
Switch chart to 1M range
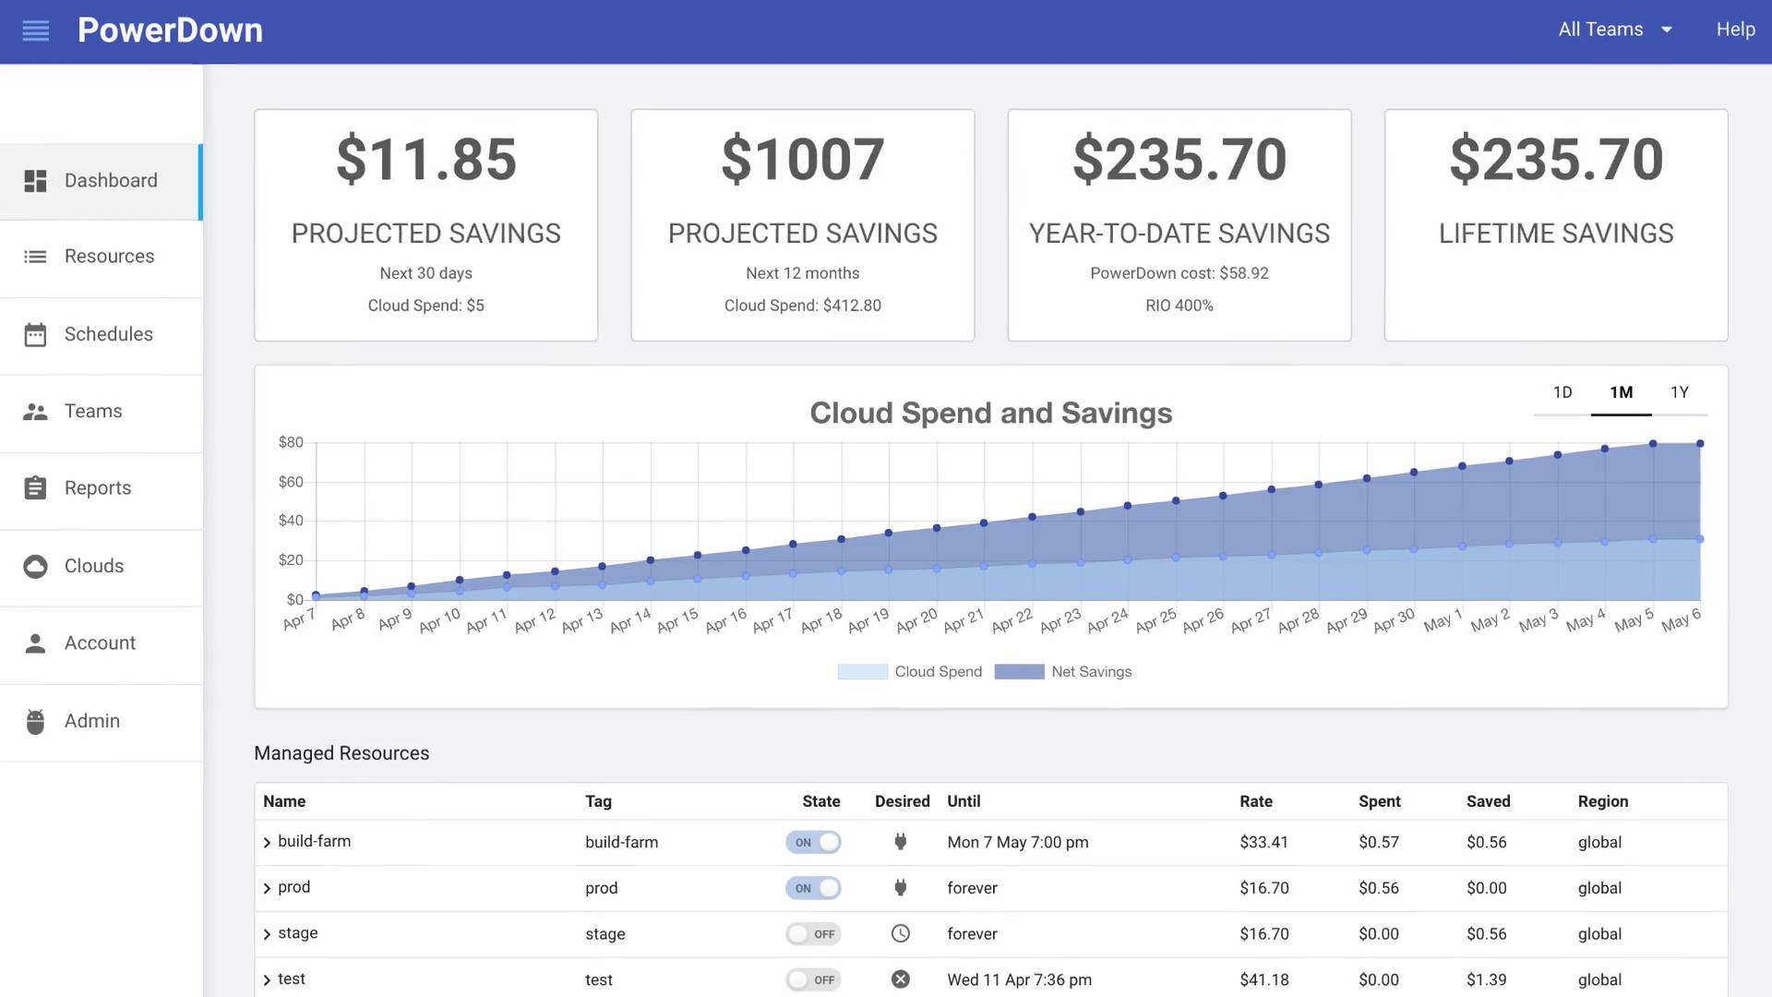coord(1622,392)
